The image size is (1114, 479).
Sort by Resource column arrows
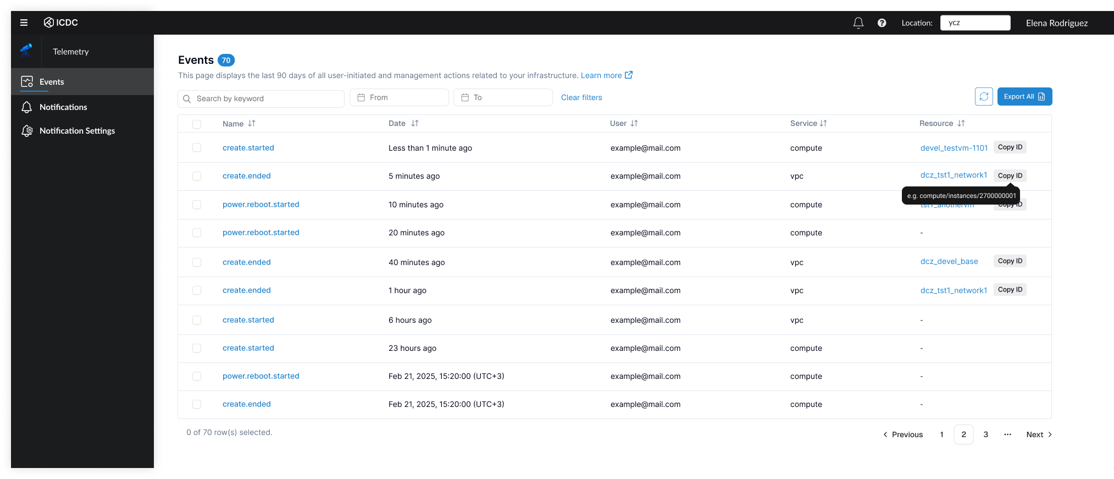(x=961, y=123)
